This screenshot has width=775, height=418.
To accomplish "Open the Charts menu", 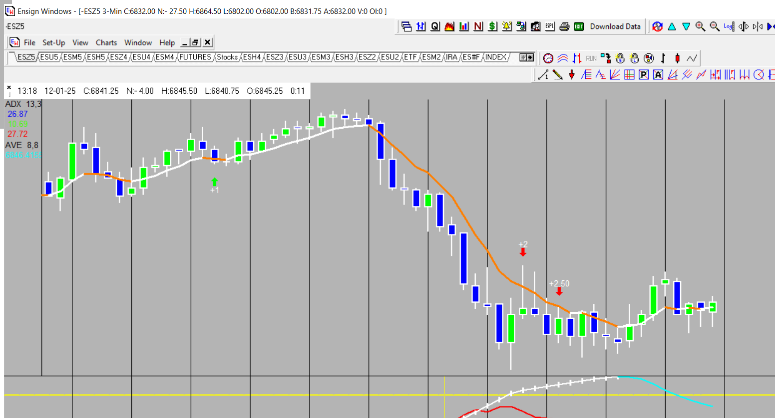I will [106, 42].
